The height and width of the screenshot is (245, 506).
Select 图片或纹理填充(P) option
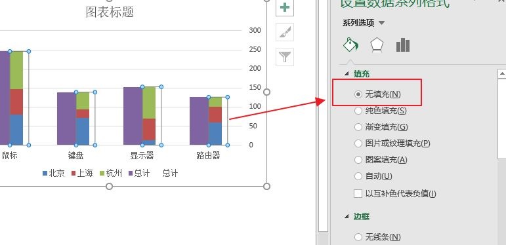pyautogui.click(x=392, y=143)
